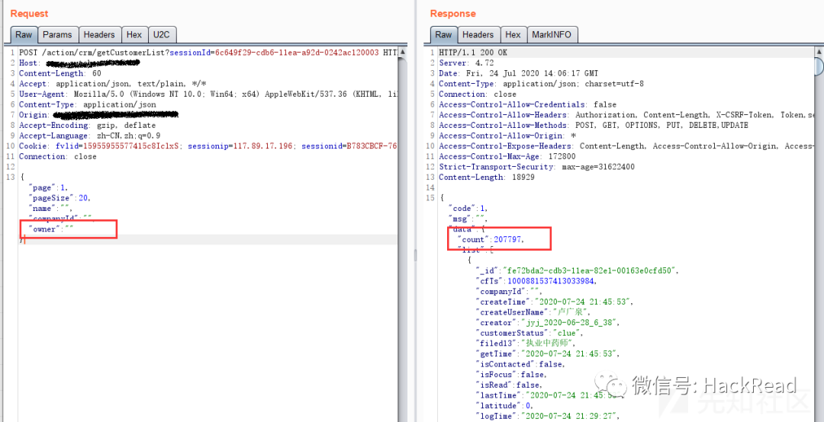
Task: Click the "code":1 response line
Action: [x=468, y=209]
